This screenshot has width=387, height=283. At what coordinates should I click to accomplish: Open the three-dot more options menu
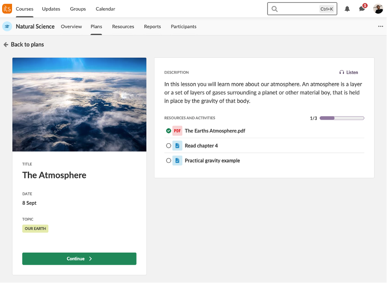click(380, 27)
